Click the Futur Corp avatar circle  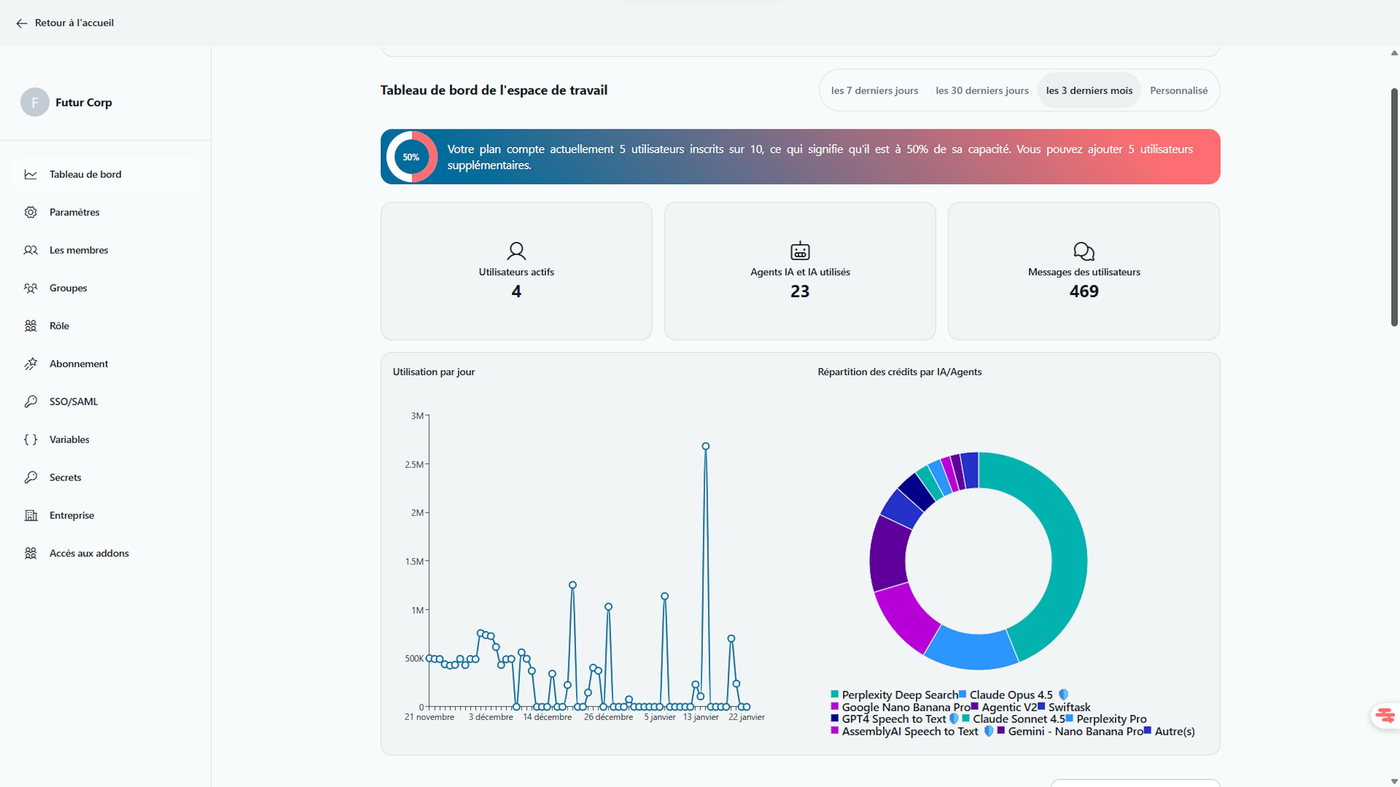(x=35, y=102)
